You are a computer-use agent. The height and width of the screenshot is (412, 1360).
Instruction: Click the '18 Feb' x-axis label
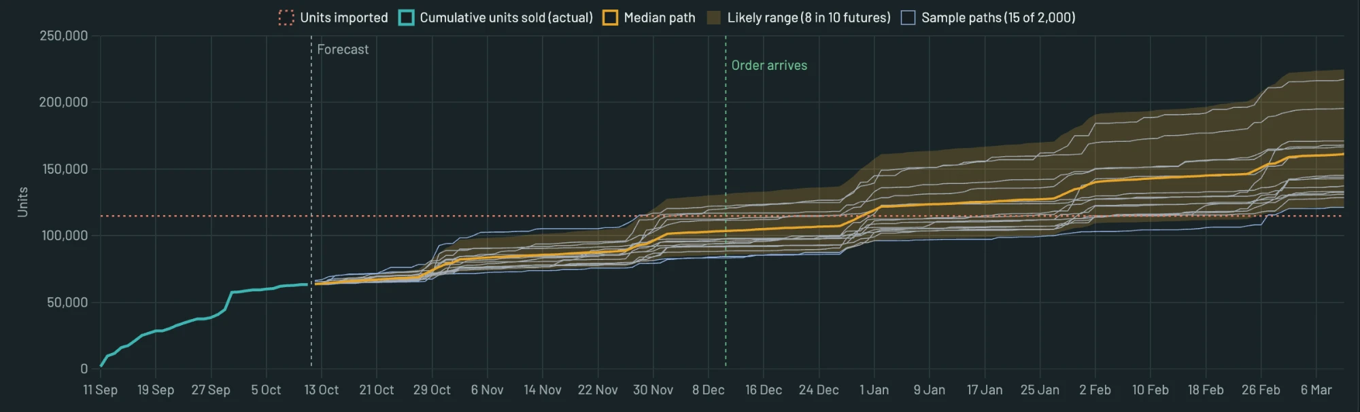[x=1206, y=390]
